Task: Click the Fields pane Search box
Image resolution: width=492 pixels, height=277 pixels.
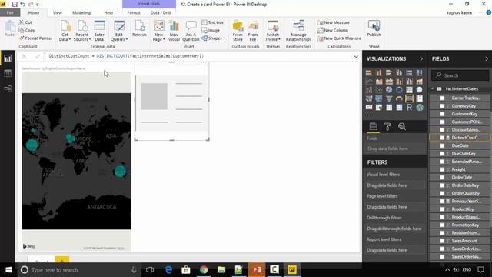Action: point(460,75)
